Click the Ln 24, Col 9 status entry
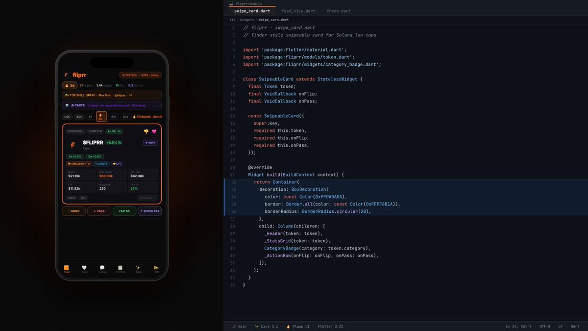 click(518, 326)
